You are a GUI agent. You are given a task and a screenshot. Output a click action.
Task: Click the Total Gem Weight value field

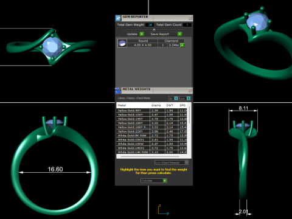(150, 25)
